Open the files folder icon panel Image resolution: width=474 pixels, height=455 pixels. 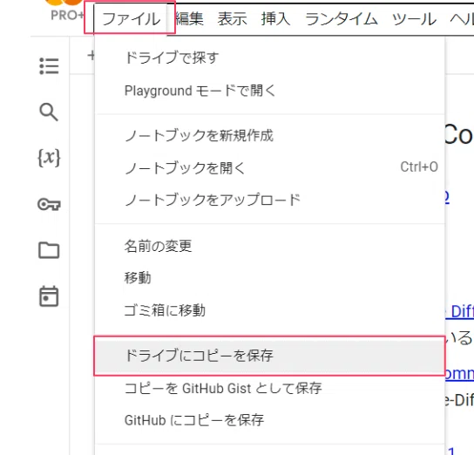click(49, 250)
